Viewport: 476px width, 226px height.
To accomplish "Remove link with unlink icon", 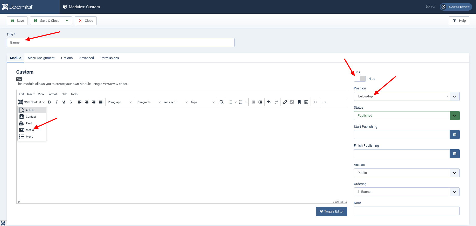I will [292, 102].
